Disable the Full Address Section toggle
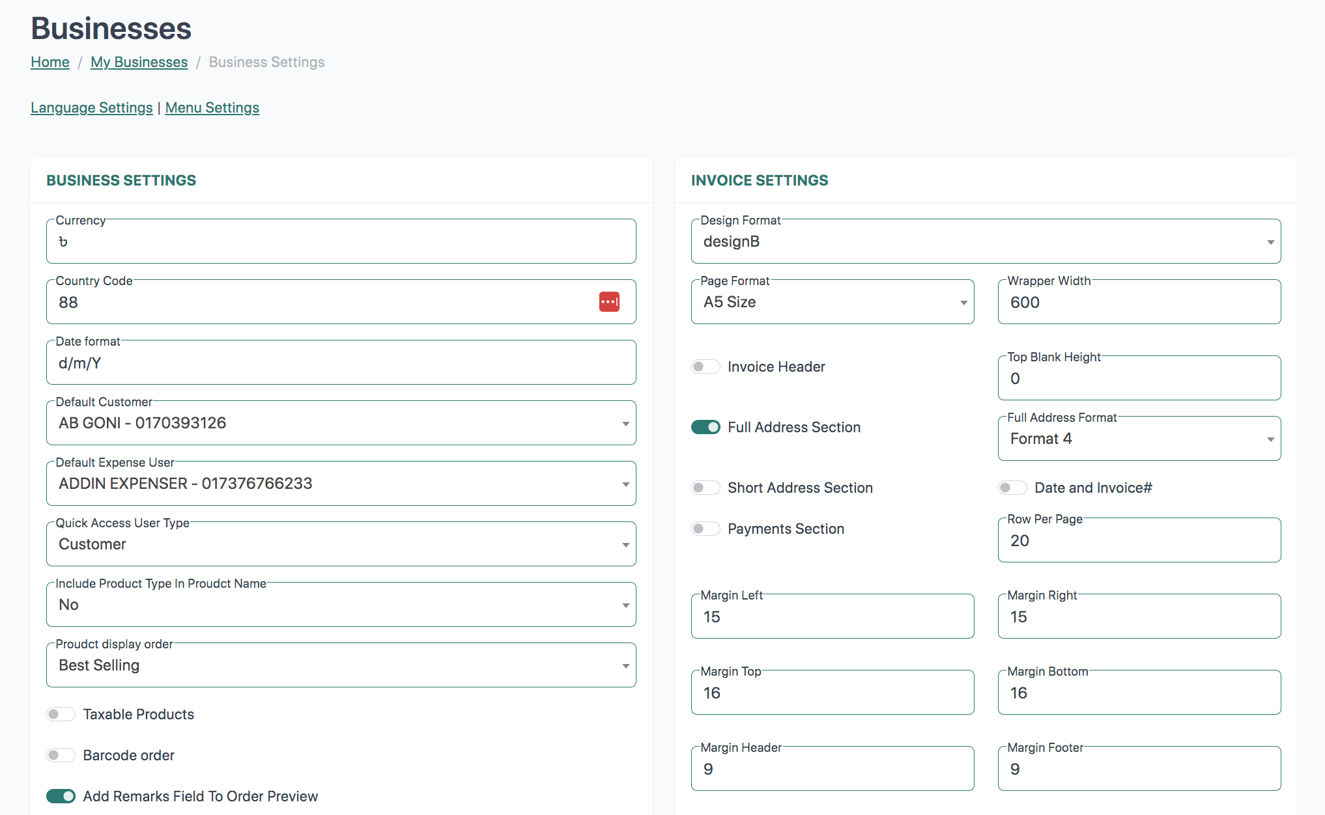This screenshot has height=815, width=1325. (705, 427)
